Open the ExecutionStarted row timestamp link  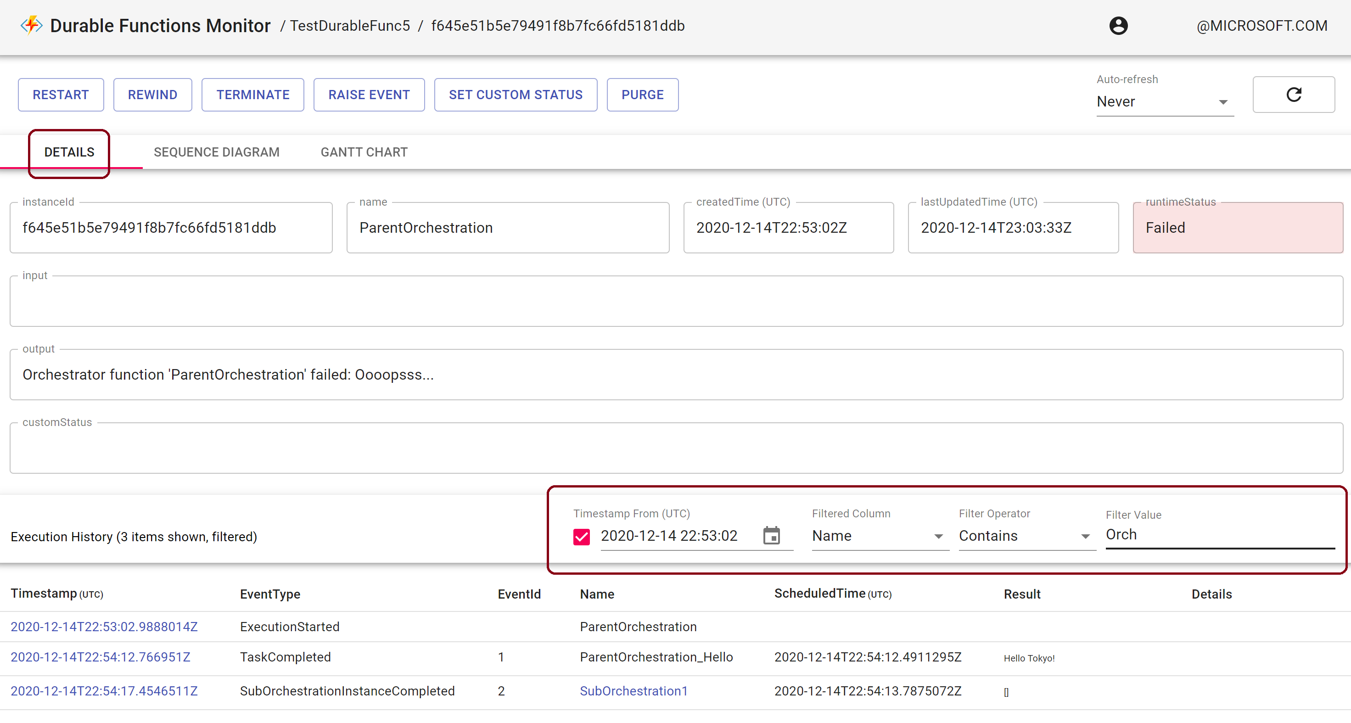pos(104,627)
